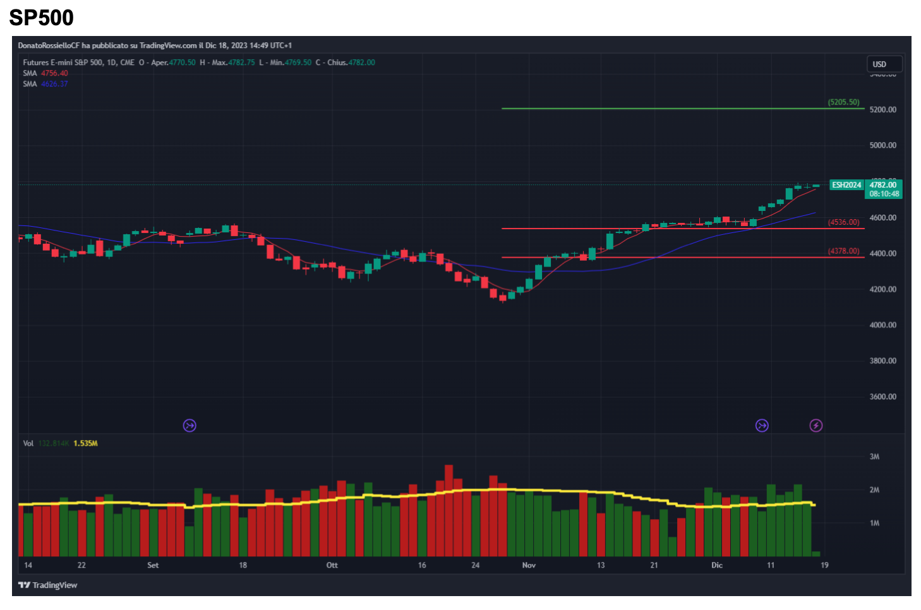Click the 5000.00 price axis tick
This screenshot has height=610, width=921.
pos(883,145)
